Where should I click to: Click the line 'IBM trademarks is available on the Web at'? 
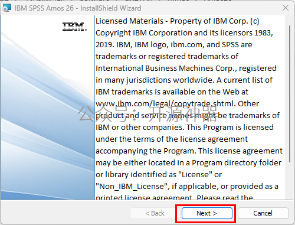pos(172,92)
